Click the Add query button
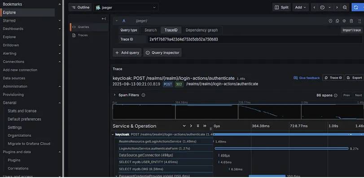The height and width of the screenshot is (178, 364). 127,52
